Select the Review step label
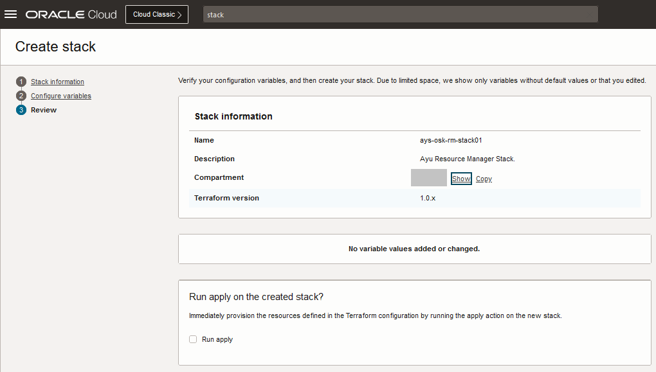Viewport: 656px width, 372px height. click(x=44, y=110)
